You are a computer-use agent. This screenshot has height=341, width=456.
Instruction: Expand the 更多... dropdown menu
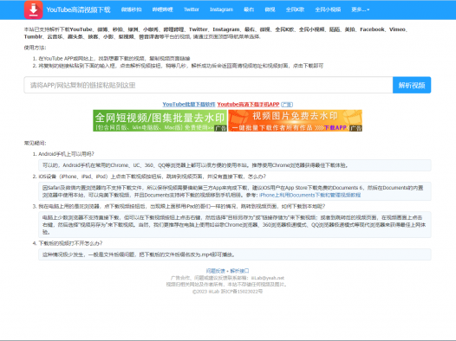point(361,10)
